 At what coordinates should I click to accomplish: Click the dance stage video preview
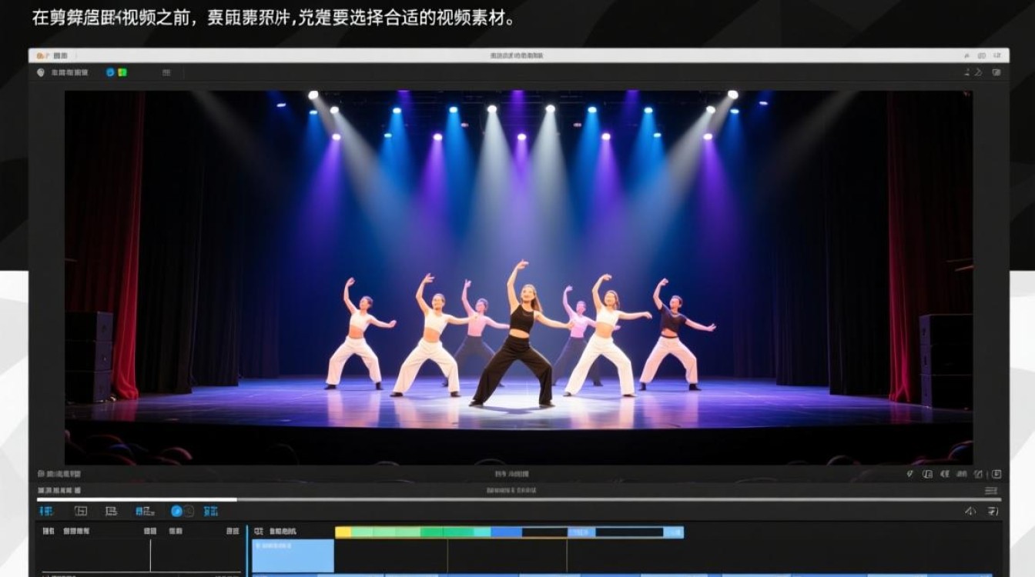(518, 278)
